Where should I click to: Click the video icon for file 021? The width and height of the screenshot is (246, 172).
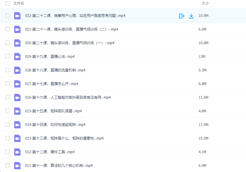point(17,29)
